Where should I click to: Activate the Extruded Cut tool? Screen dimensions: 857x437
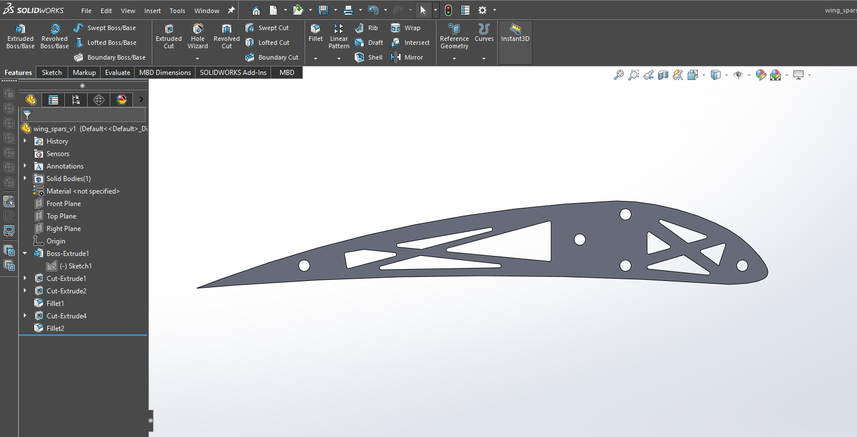[169, 36]
